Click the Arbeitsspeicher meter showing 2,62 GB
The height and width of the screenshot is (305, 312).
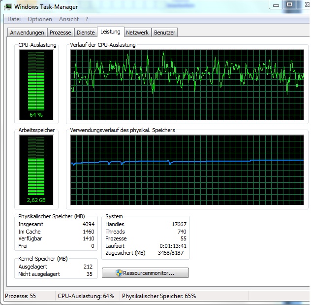pyautogui.click(x=36, y=170)
